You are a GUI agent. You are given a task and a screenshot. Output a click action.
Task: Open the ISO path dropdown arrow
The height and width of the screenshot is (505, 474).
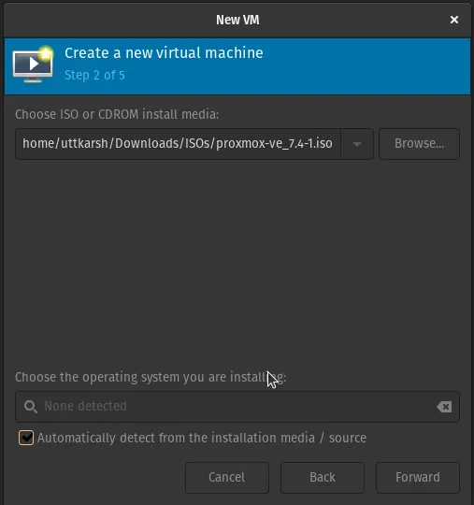(357, 144)
